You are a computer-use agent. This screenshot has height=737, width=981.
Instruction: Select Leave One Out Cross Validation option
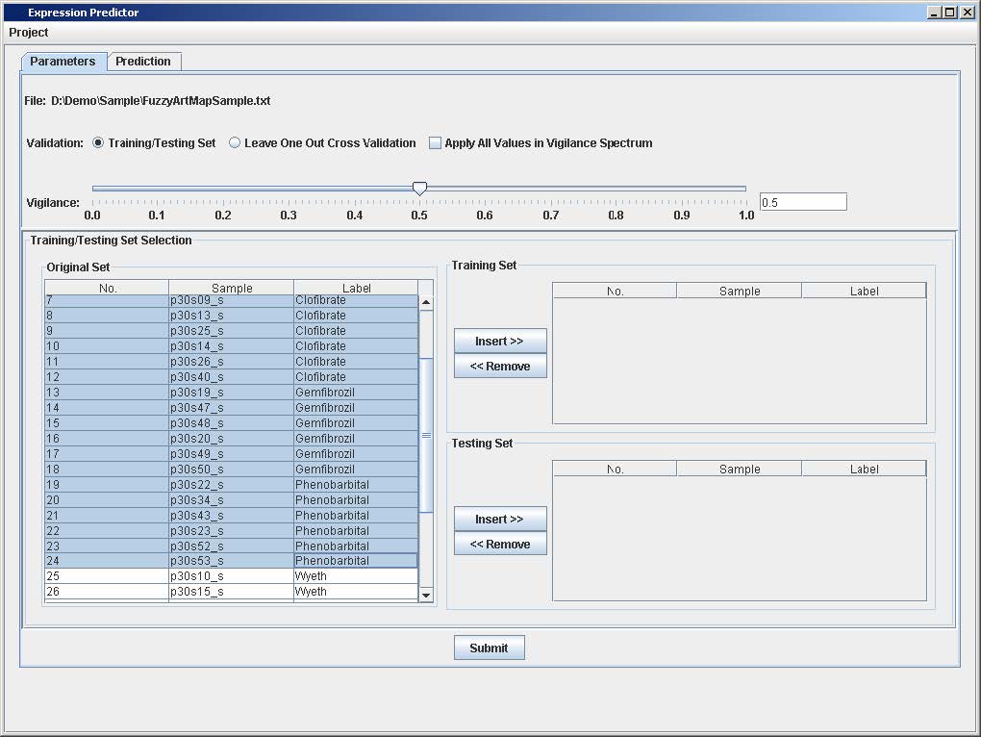235,143
